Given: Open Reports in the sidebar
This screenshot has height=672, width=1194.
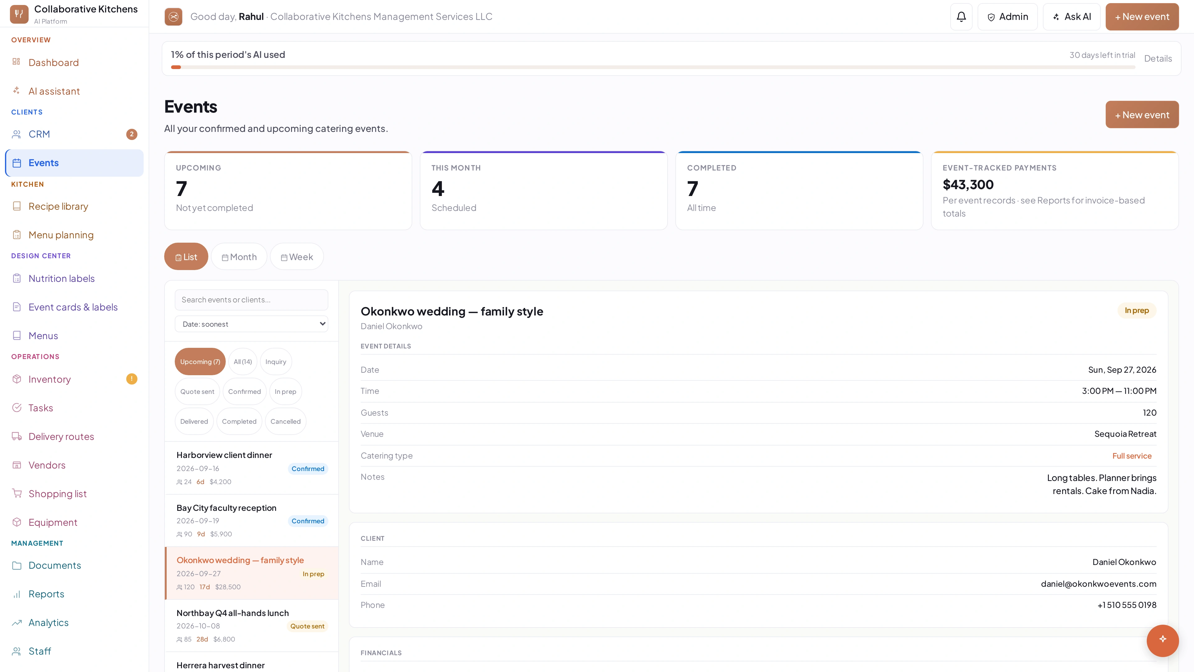Looking at the screenshot, I should [74, 594].
